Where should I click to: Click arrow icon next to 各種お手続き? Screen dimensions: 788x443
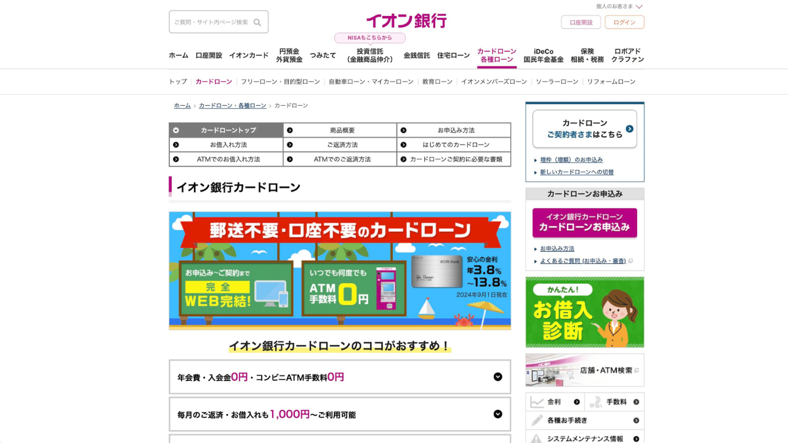[636, 421]
